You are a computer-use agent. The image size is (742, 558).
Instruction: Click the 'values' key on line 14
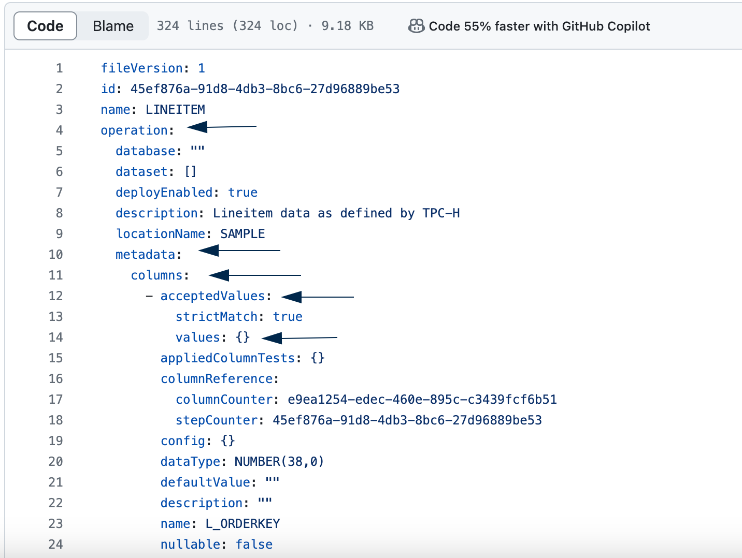tap(197, 337)
